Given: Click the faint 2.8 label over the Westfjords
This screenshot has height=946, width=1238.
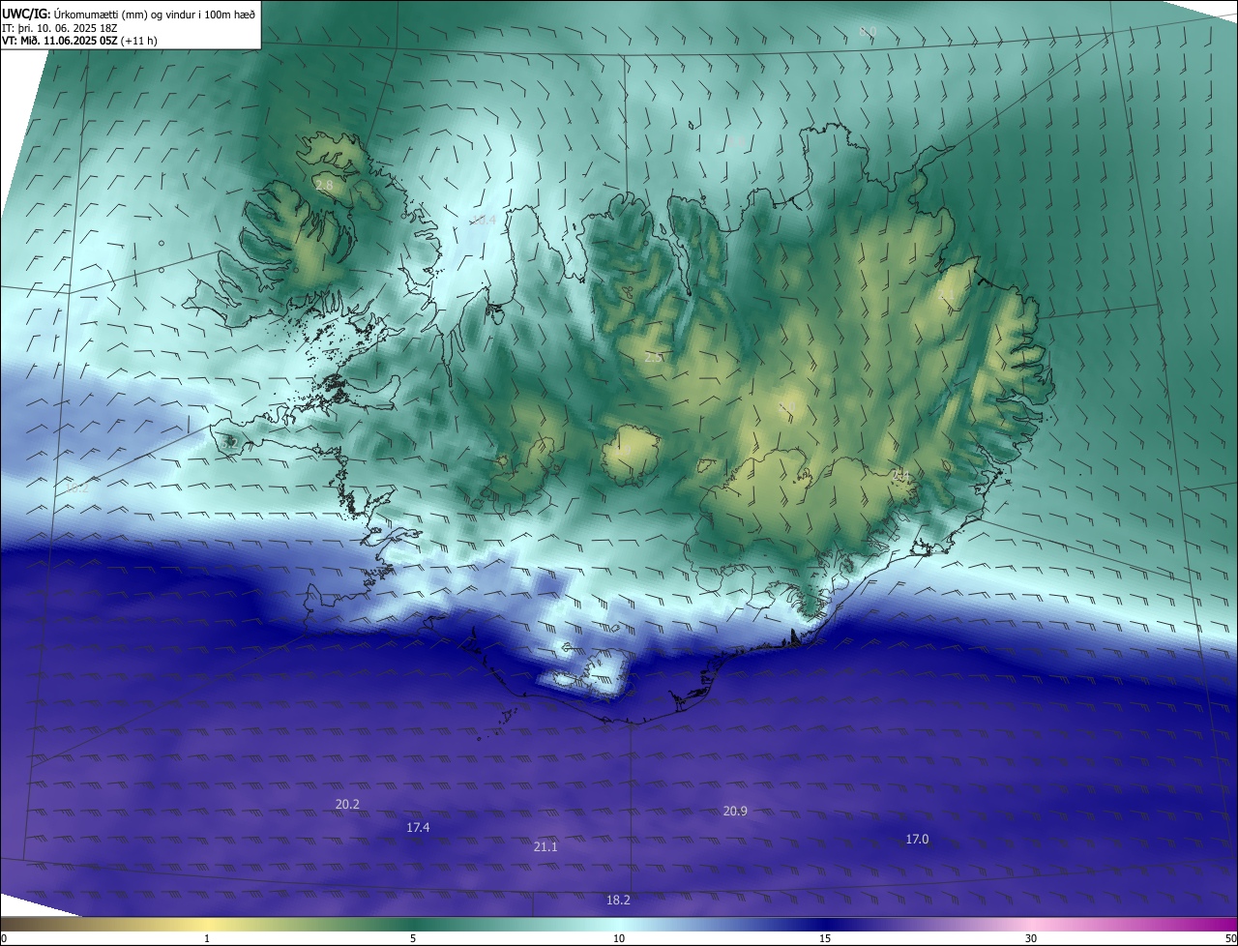Looking at the screenshot, I should pyautogui.click(x=324, y=185).
